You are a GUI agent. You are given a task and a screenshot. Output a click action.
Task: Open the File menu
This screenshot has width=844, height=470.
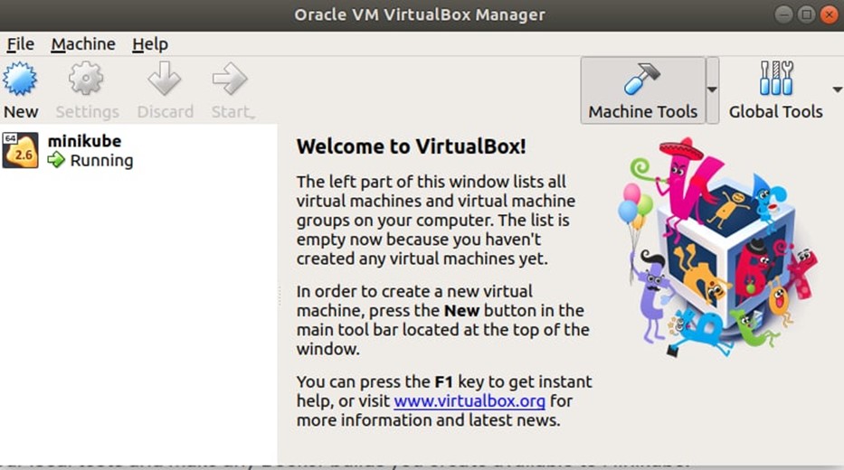[21, 44]
